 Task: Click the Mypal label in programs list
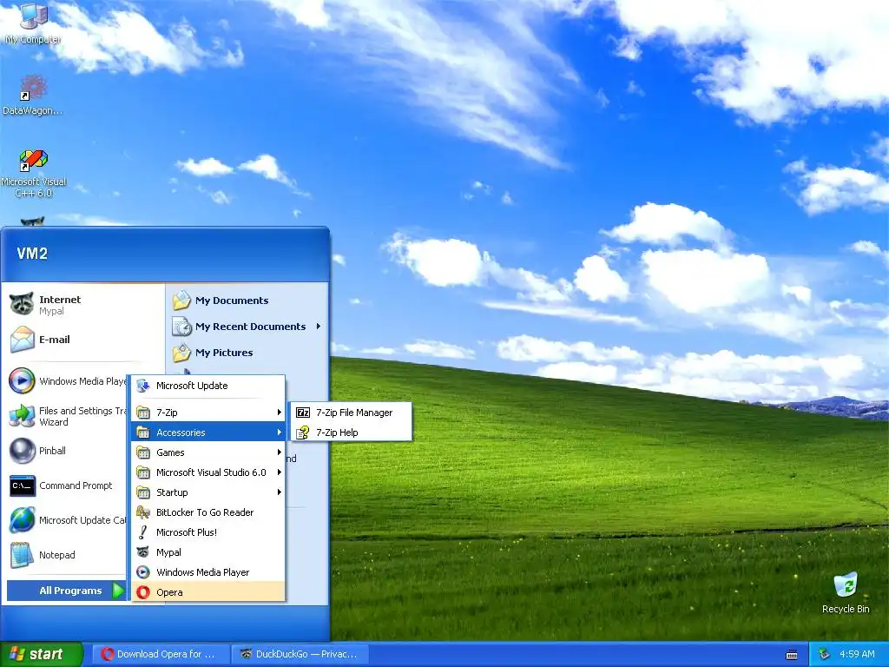[168, 552]
